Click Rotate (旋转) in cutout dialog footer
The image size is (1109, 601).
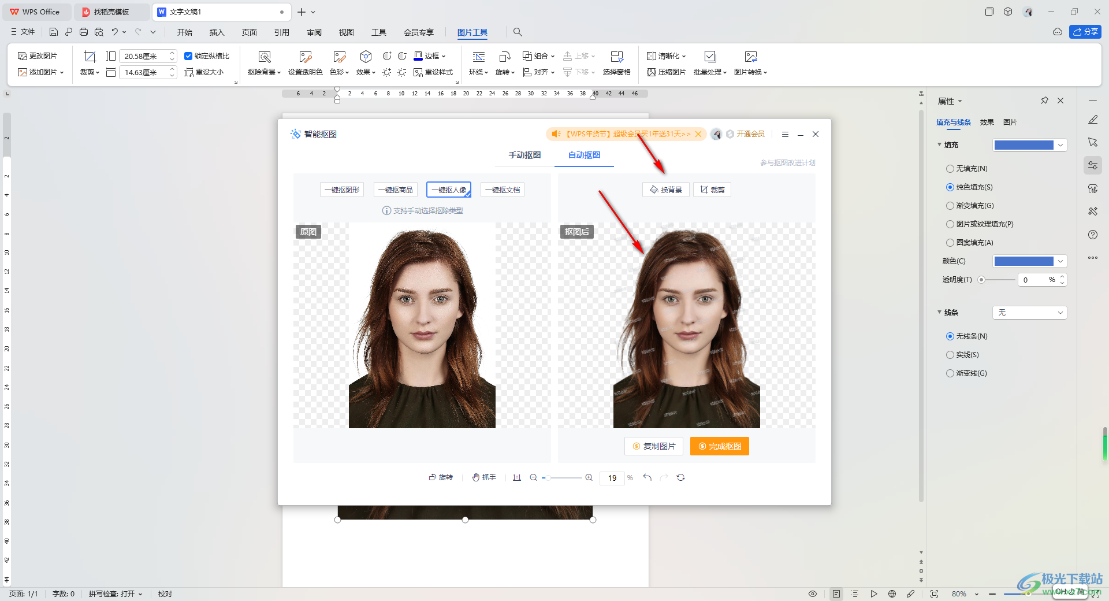pos(441,477)
